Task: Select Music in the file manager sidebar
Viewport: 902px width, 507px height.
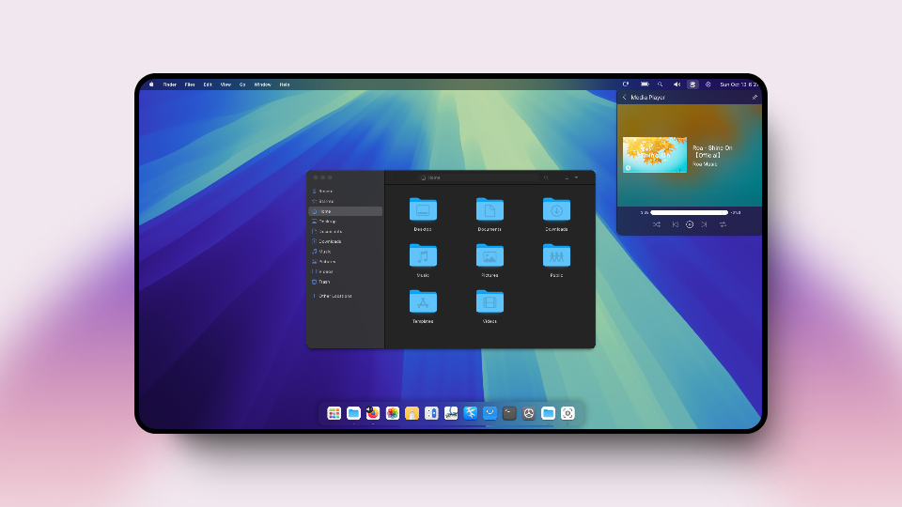Action: 345,252
